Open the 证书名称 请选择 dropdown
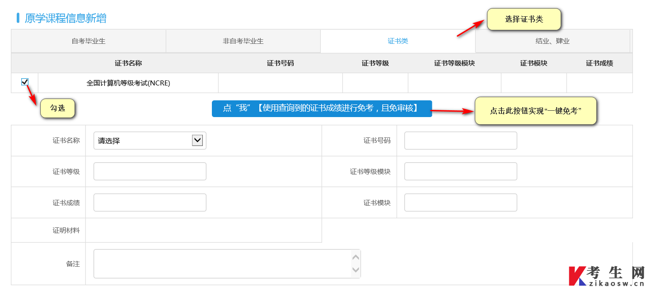Image resolution: width=651 pixels, height=292 pixels. (150, 141)
